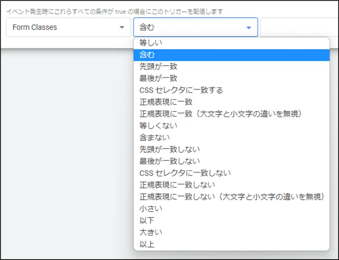Click the 含む operator dropdown arrow
339x260 pixels.
click(x=249, y=28)
